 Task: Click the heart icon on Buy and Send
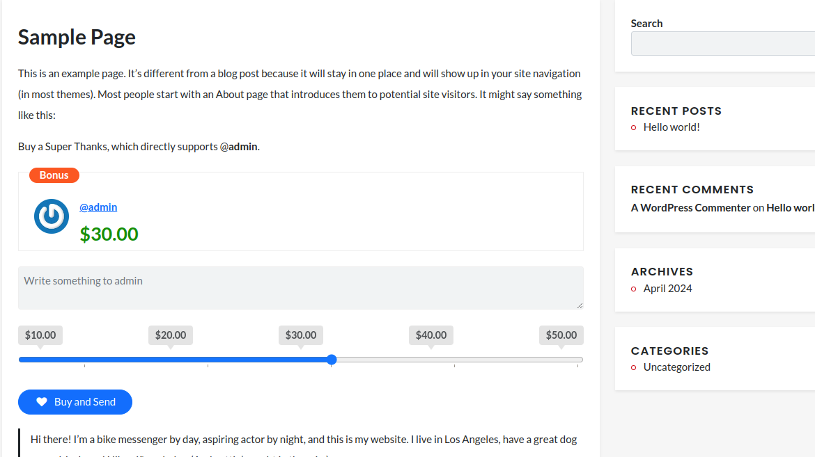pyautogui.click(x=42, y=402)
